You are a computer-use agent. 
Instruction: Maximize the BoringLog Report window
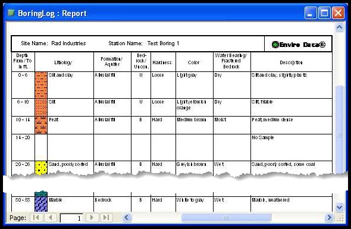(x=324, y=12)
